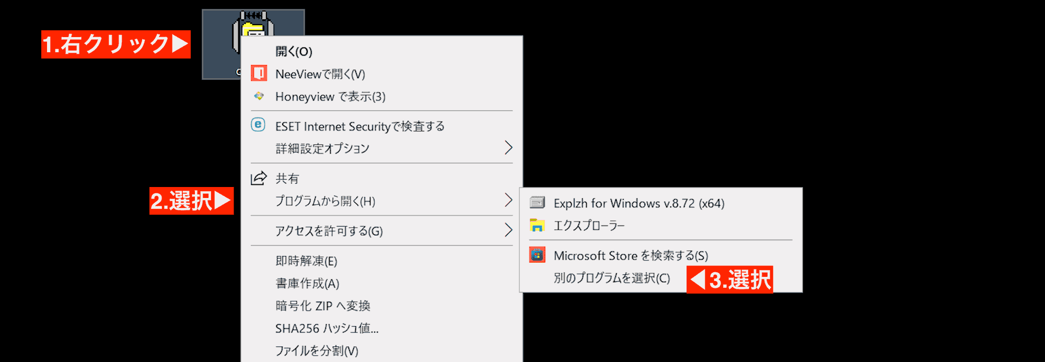Image resolution: width=1045 pixels, height=362 pixels.
Task: Click the Explorer folder icon
Action: click(x=537, y=225)
